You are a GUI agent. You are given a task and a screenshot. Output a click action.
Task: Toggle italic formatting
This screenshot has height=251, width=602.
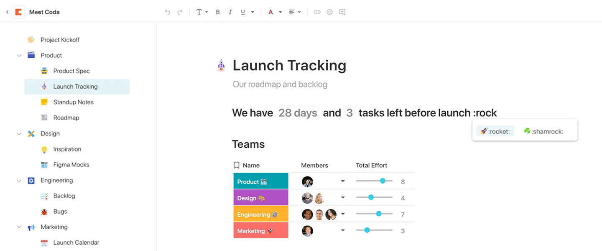230,12
